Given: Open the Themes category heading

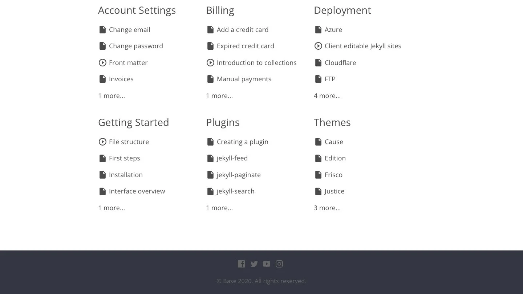Looking at the screenshot, I should (332, 123).
